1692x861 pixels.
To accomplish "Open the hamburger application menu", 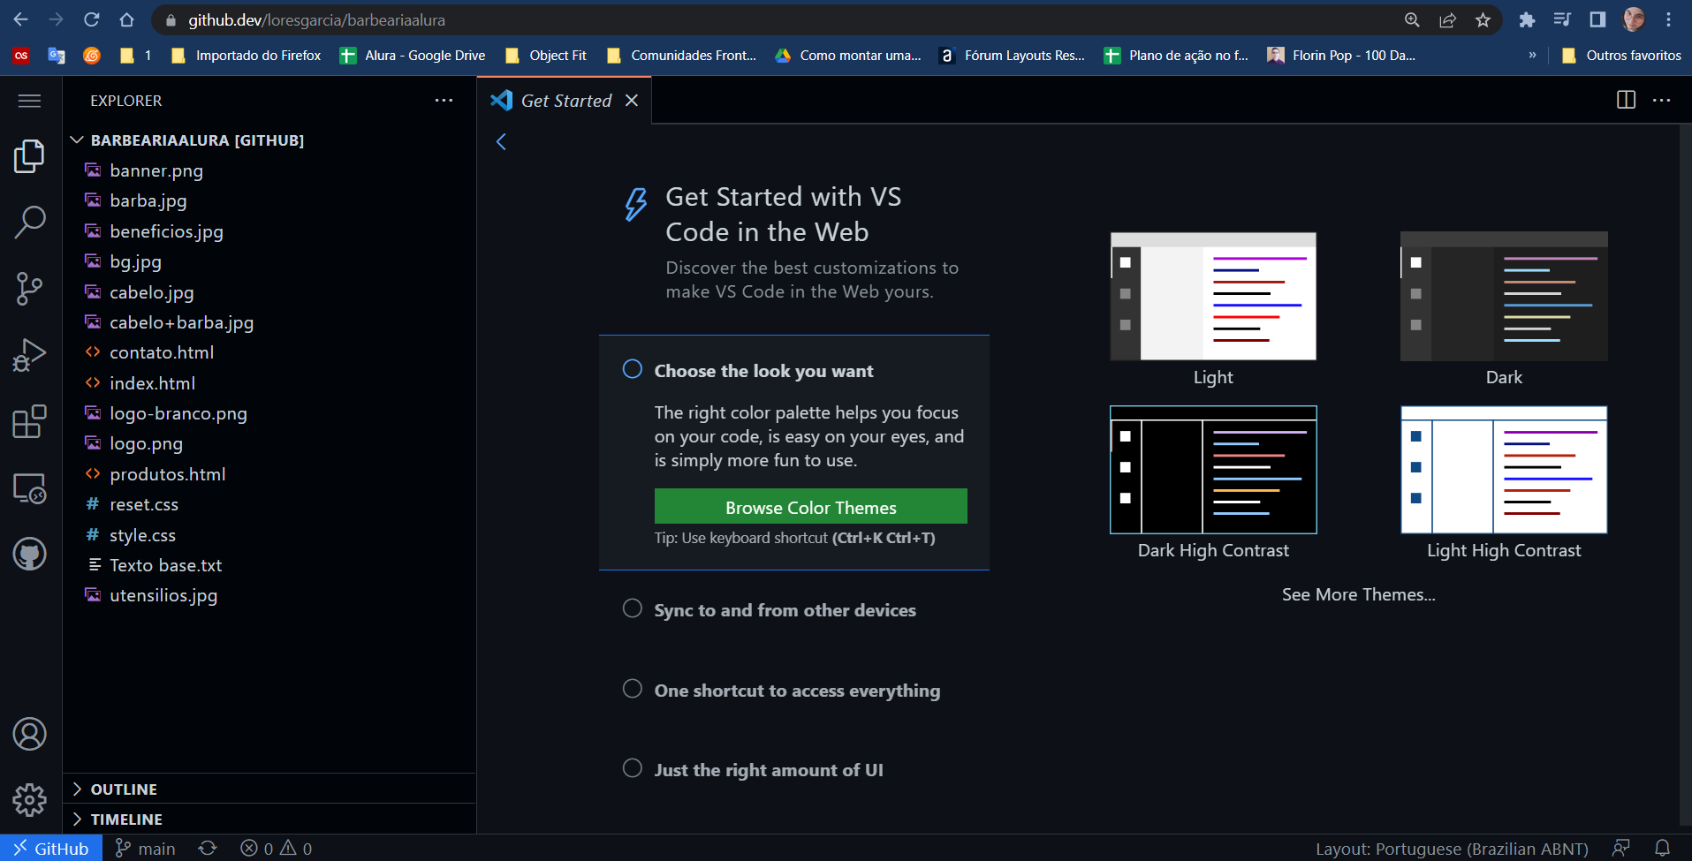I will (30, 101).
